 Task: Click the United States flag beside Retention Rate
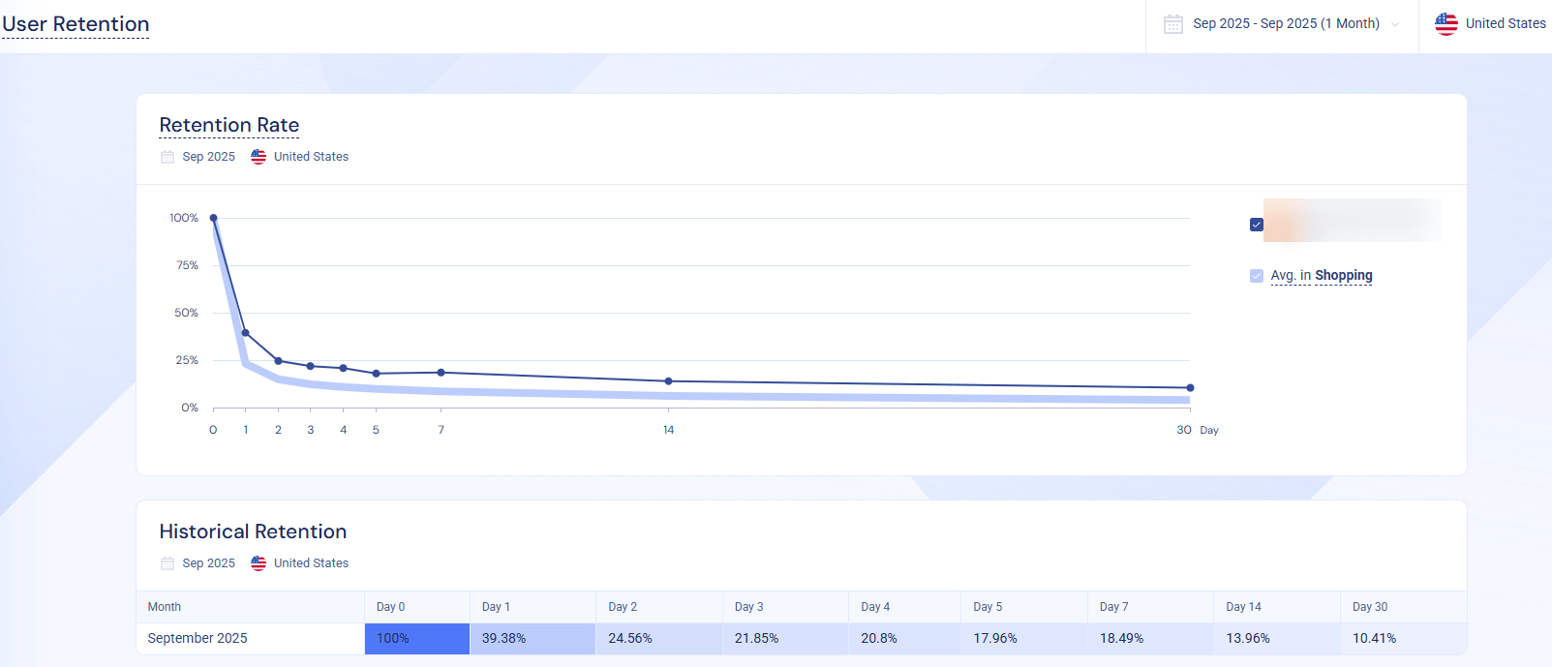(258, 156)
